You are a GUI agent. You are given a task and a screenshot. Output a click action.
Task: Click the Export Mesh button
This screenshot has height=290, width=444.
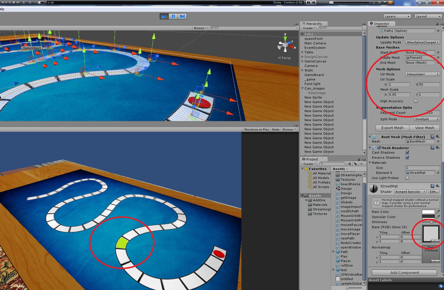click(392, 128)
